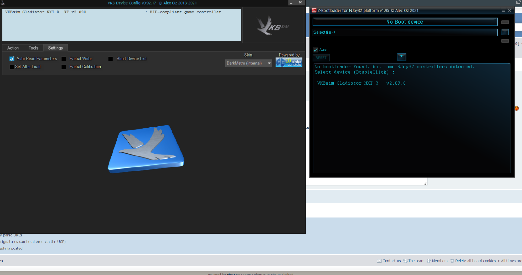Screen dimensions: 522x275
Task: Click the VKB Device Config title-bar icon
Action: click(x=2, y=3)
